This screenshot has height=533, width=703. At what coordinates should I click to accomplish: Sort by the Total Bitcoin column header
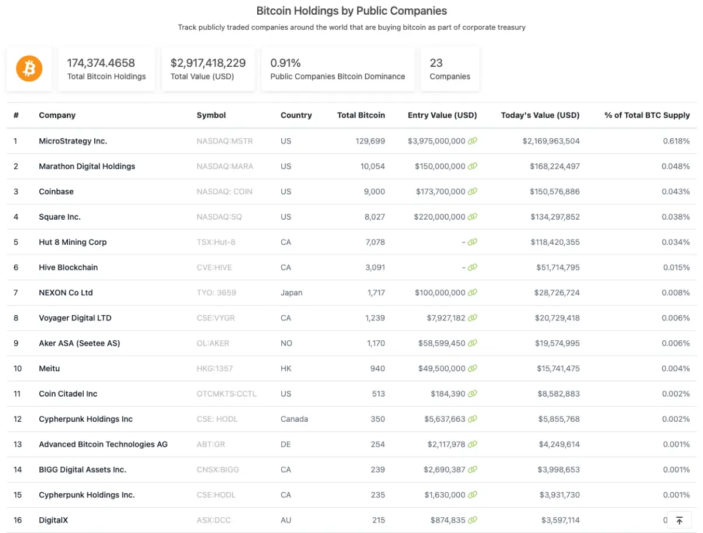(361, 115)
